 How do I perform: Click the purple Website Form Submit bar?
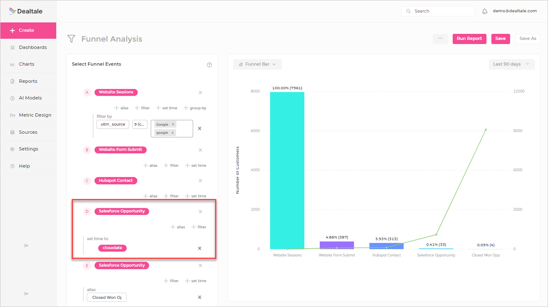tap(337, 245)
